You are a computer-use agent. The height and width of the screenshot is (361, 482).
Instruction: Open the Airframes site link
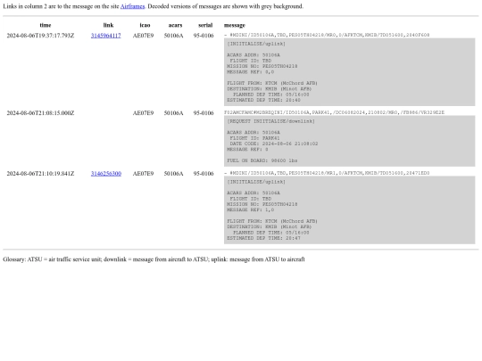coord(132,6)
